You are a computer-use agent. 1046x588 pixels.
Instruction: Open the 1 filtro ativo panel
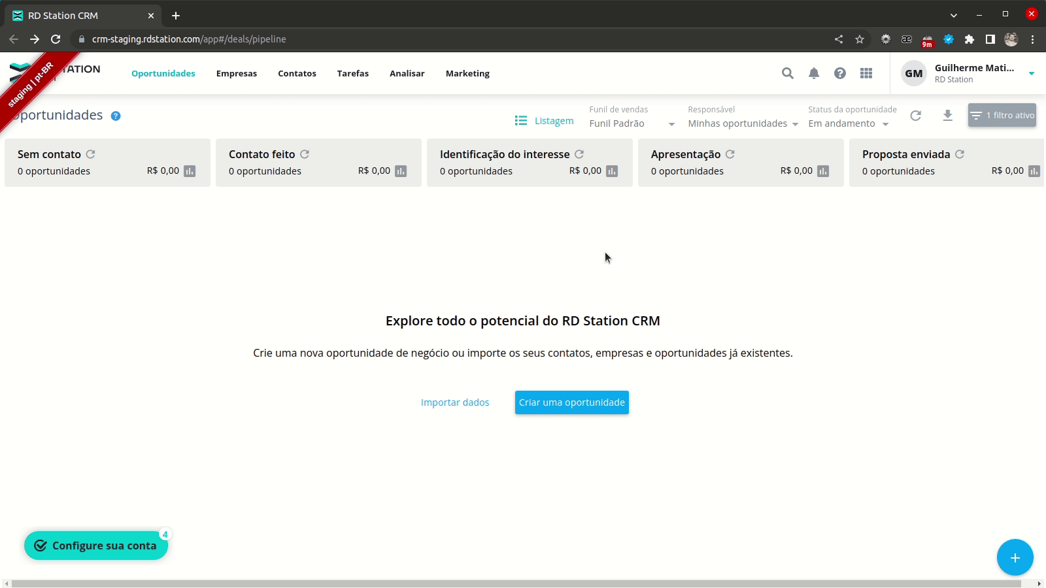[x=1002, y=115]
